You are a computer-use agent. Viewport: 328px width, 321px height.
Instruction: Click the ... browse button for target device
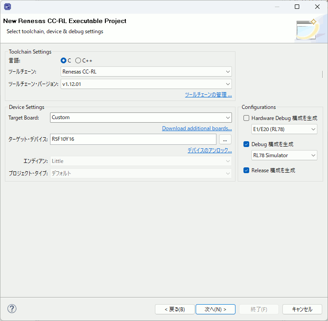[225, 139]
